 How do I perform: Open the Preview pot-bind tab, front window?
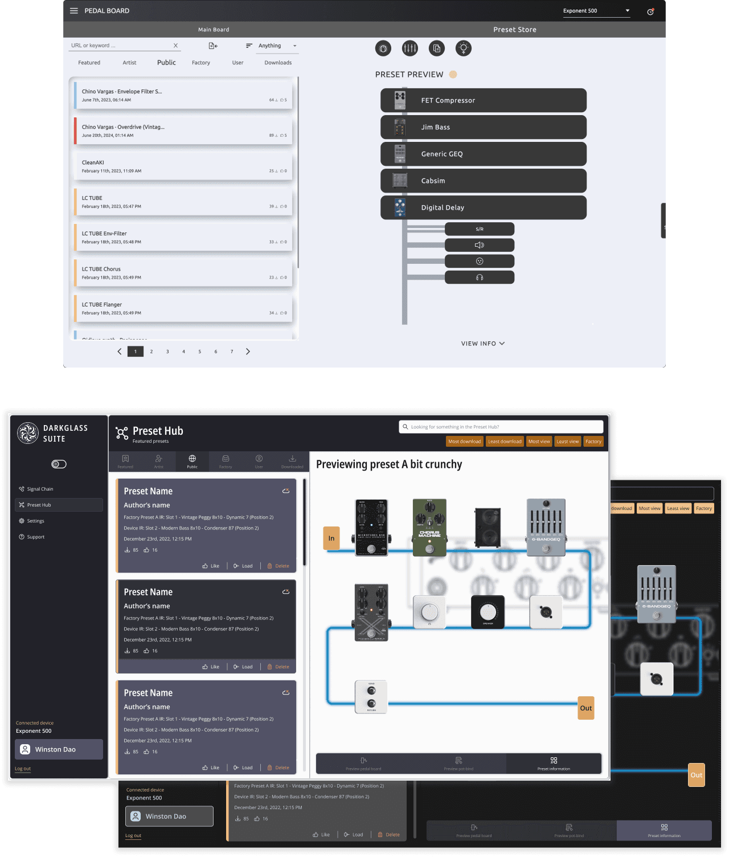[x=458, y=764]
